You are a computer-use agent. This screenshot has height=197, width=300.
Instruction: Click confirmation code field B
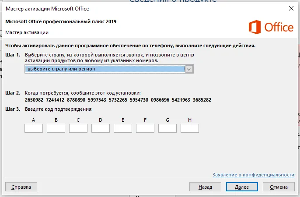(x=56, y=128)
